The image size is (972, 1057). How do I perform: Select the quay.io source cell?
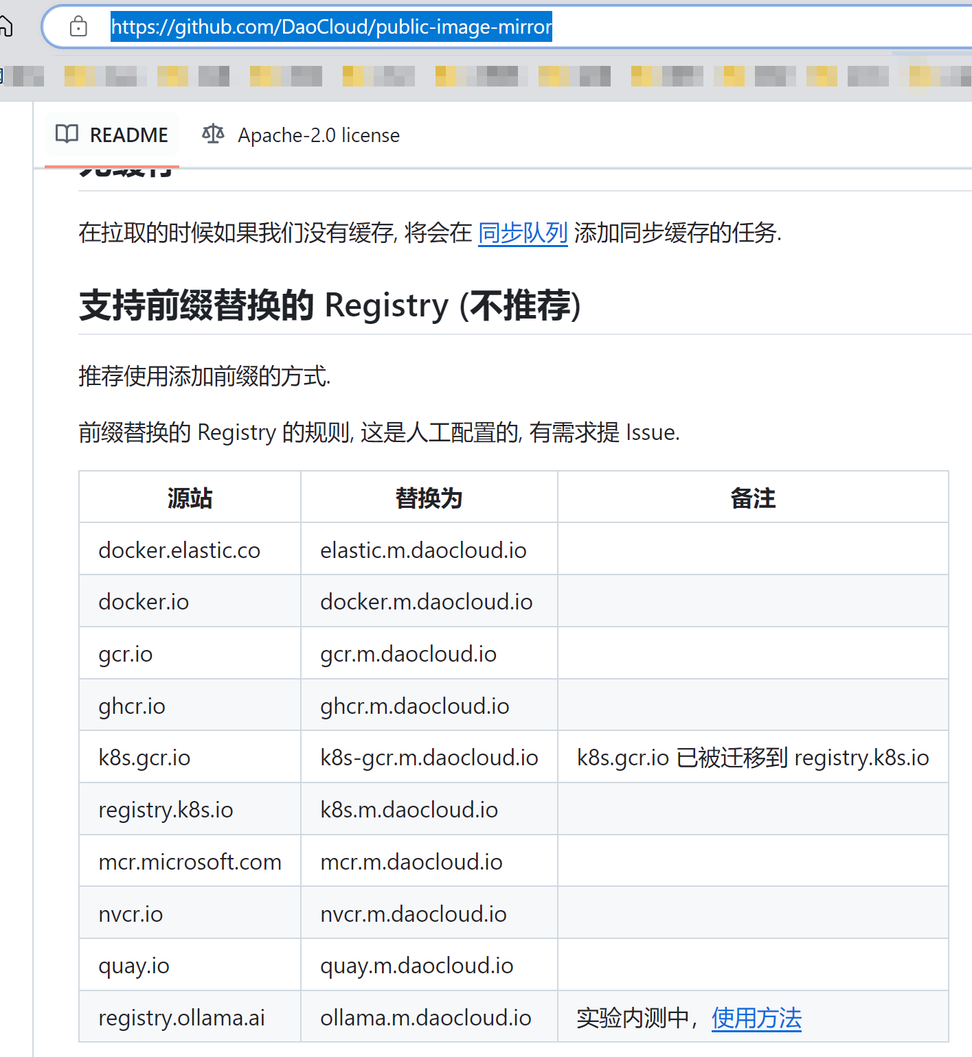pos(190,965)
